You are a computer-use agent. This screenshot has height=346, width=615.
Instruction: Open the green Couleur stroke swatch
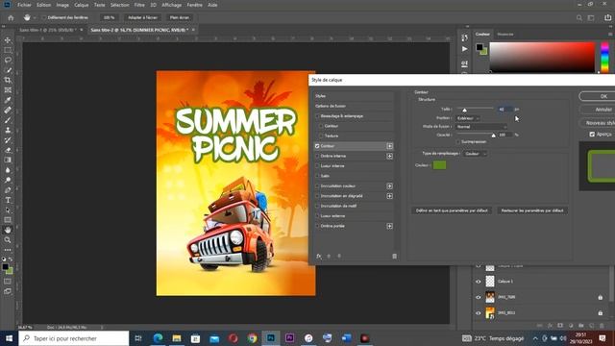[439, 165]
